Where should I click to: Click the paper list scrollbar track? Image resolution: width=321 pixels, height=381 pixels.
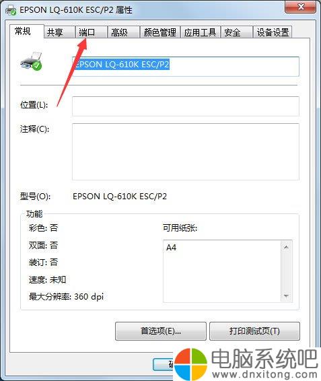point(286,272)
